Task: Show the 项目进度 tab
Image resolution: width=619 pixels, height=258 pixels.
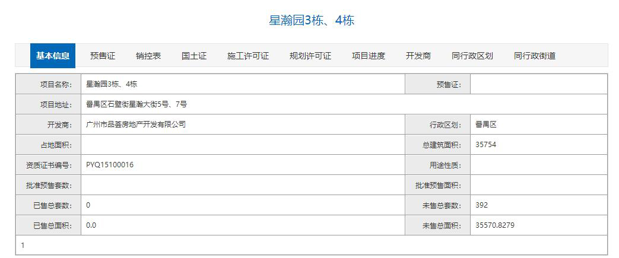Action: [x=369, y=56]
